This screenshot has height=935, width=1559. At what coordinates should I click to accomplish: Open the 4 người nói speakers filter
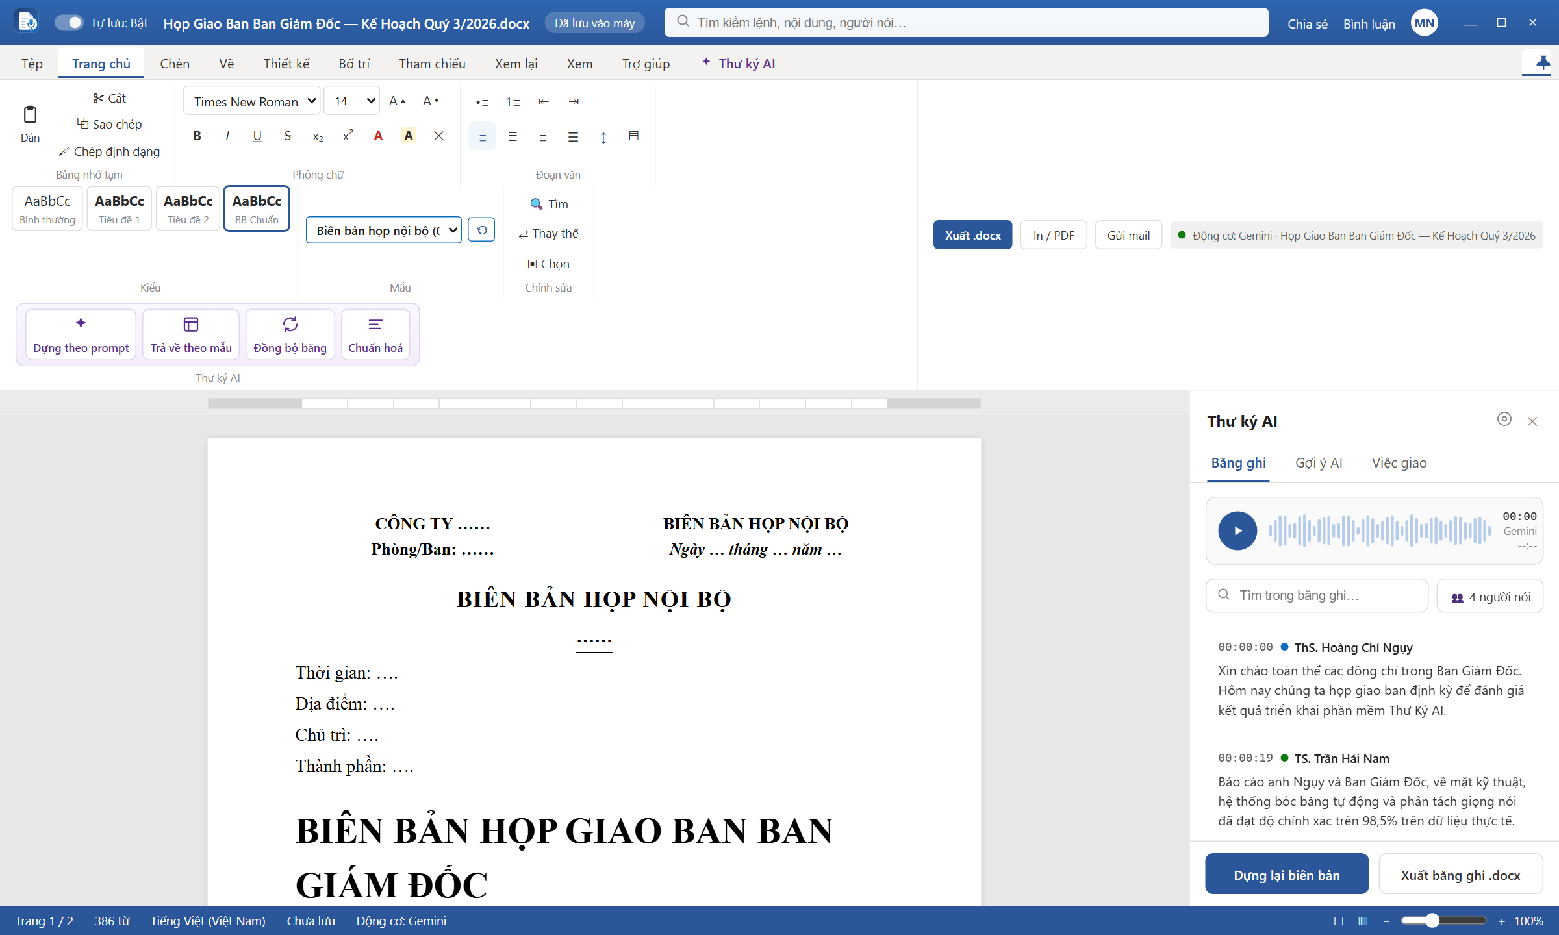pyautogui.click(x=1490, y=596)
